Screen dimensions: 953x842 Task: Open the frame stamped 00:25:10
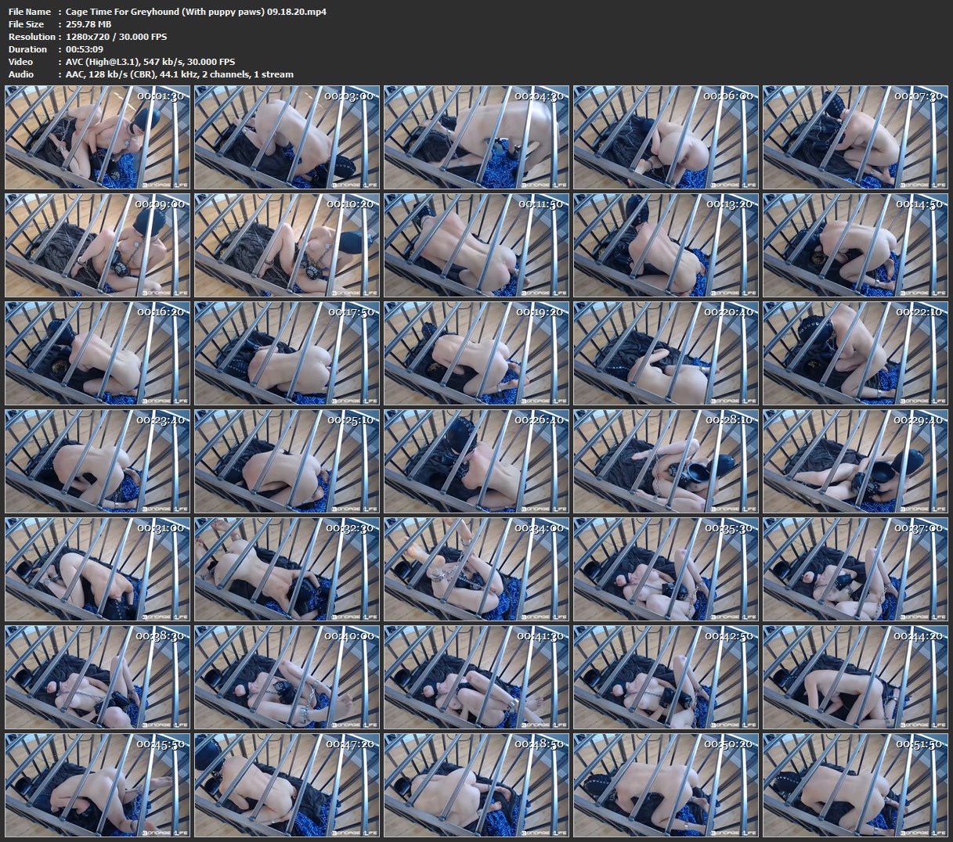click(x=287, y=461)
